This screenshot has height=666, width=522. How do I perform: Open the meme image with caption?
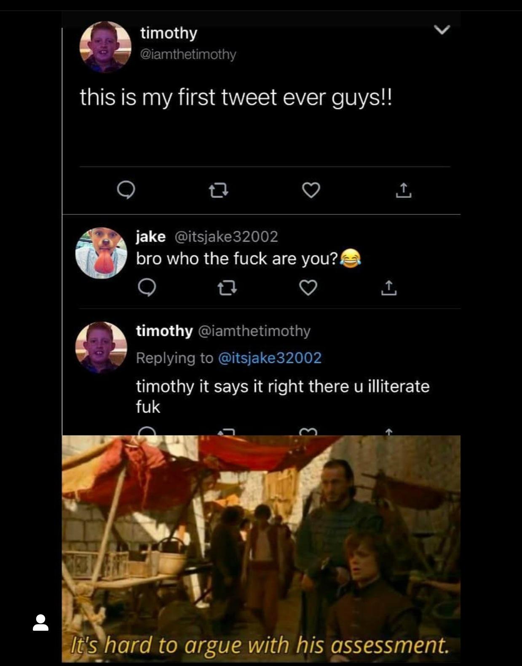pos(261,547)
